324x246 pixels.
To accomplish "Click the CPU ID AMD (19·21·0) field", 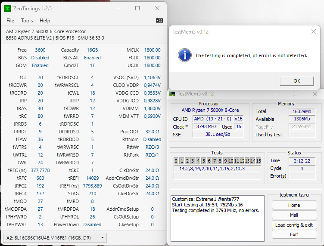I will tap(213, 119).
